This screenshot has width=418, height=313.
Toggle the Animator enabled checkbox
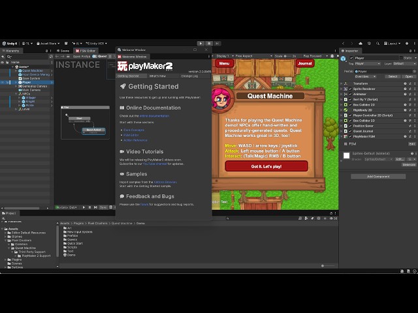(x=350, y=94)
